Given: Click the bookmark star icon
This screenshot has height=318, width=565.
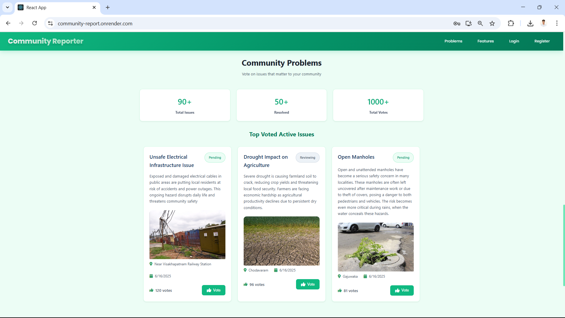Looking at the screenshot, I should (x=492, y=24).
